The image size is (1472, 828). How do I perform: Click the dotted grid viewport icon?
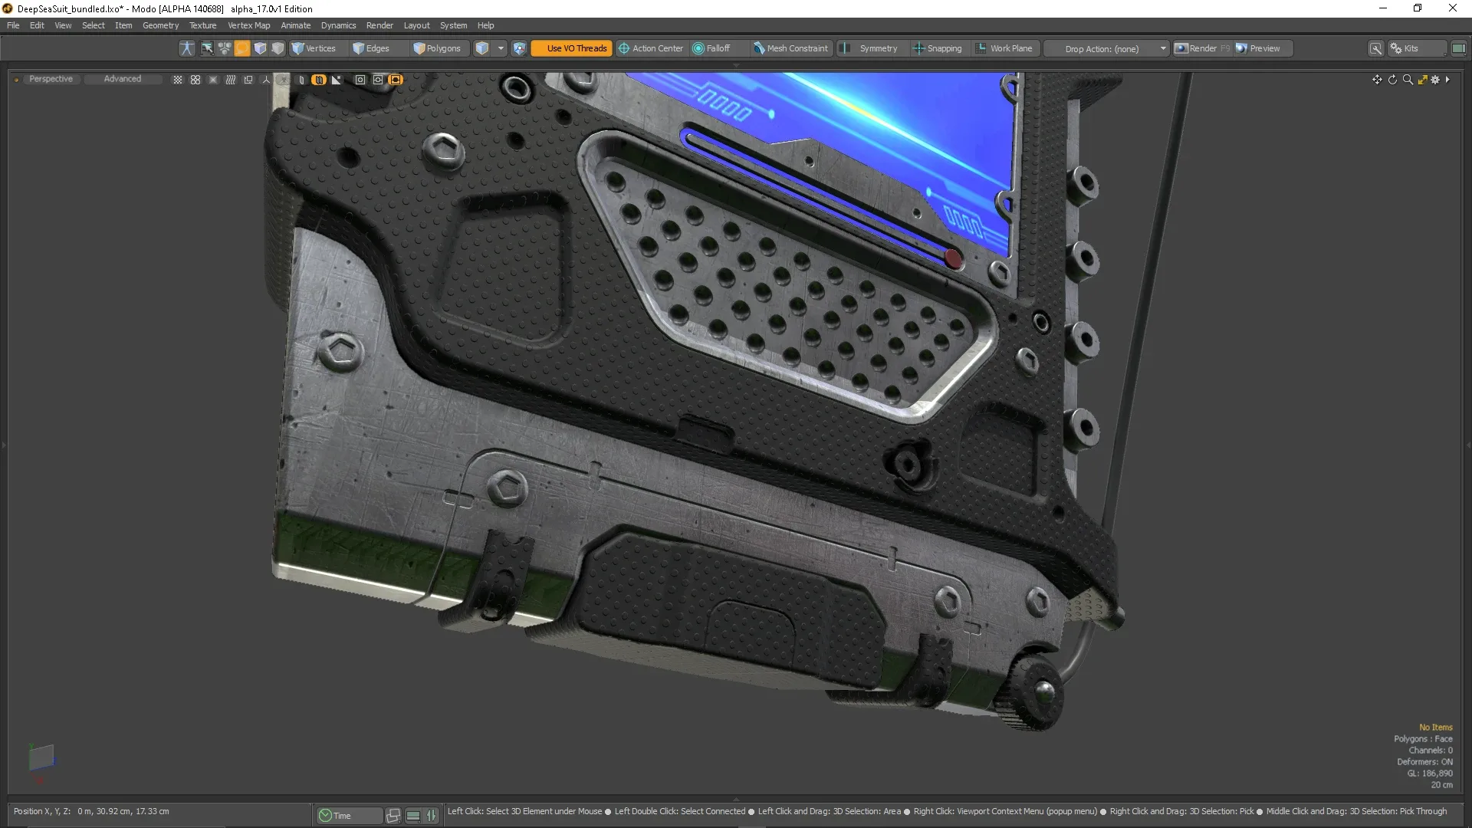(178, 80)
